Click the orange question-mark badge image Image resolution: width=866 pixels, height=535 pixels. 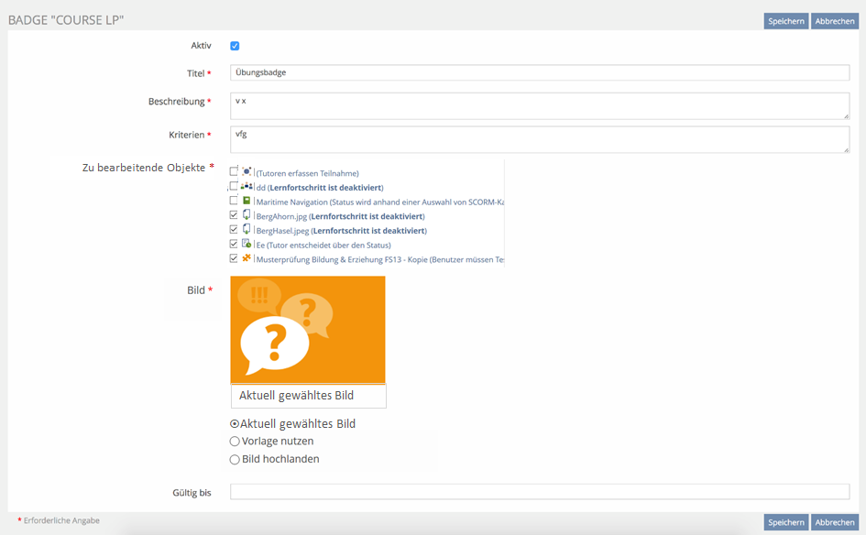pos(308,329)
